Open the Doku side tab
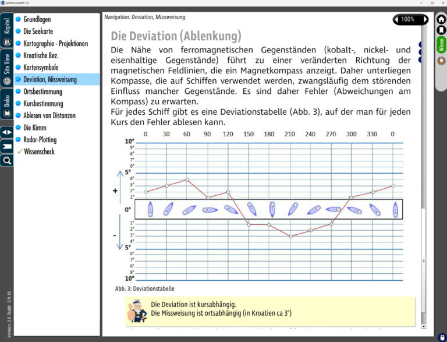 tap(7, 104)
